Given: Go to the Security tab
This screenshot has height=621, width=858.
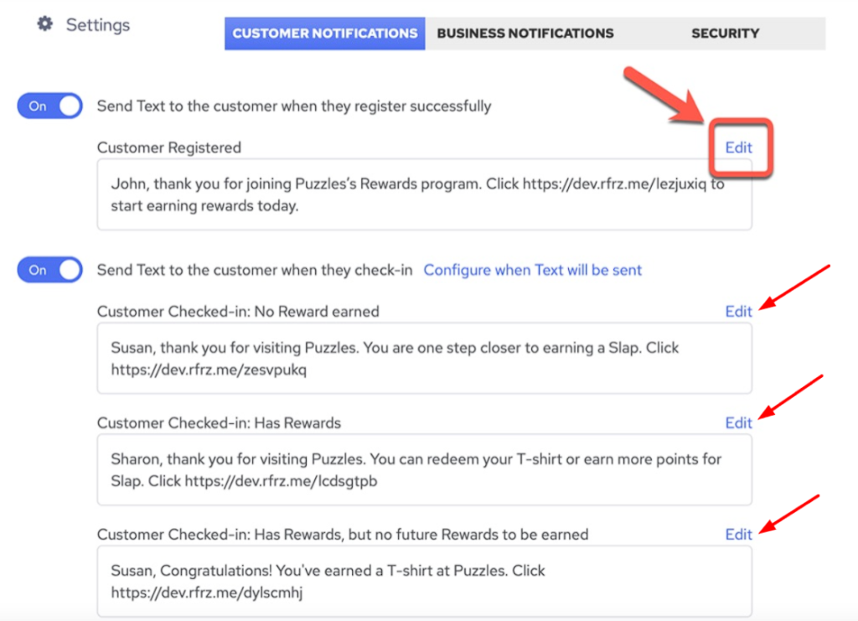Looking at the screenshot, I should pos(725,34).
